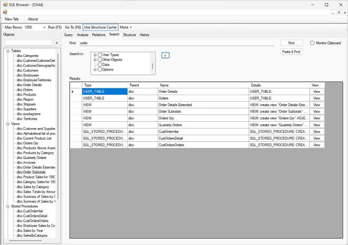Select the Search tab

[114, 34]
